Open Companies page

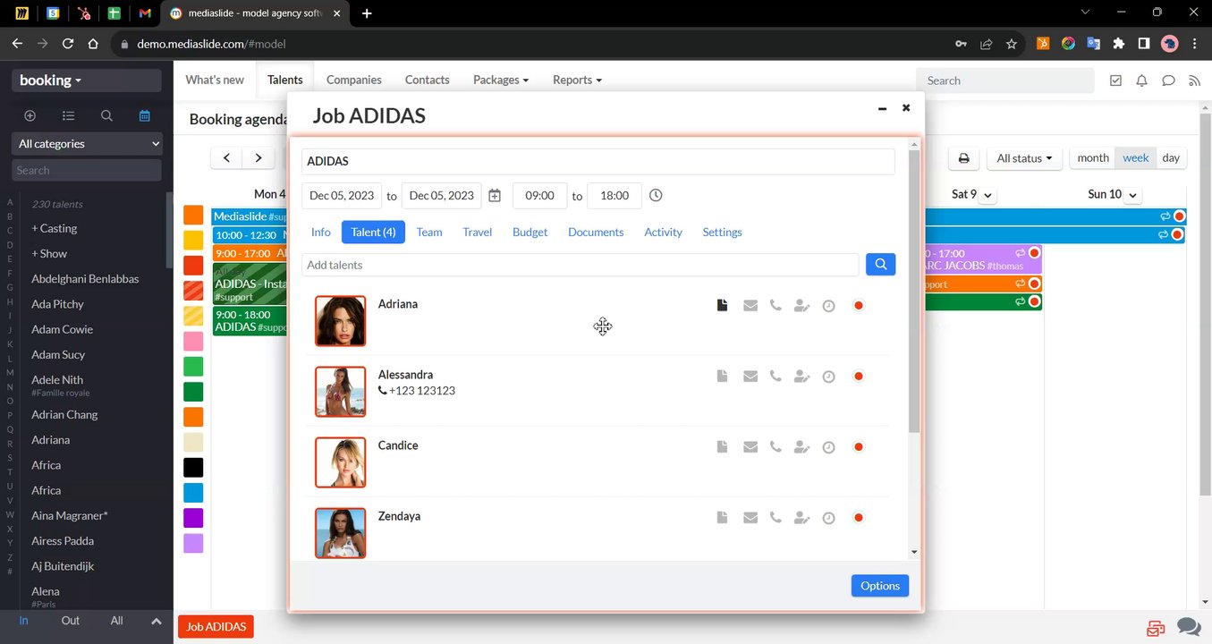point(354,80)
